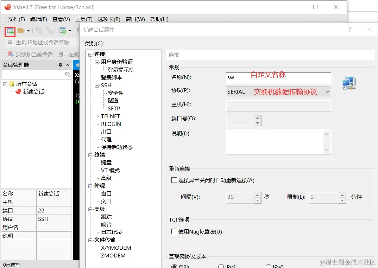Click the bookmark flag icon on the quick bar
The height and width of the screenshot is (268, 378).
pos(11,54)
